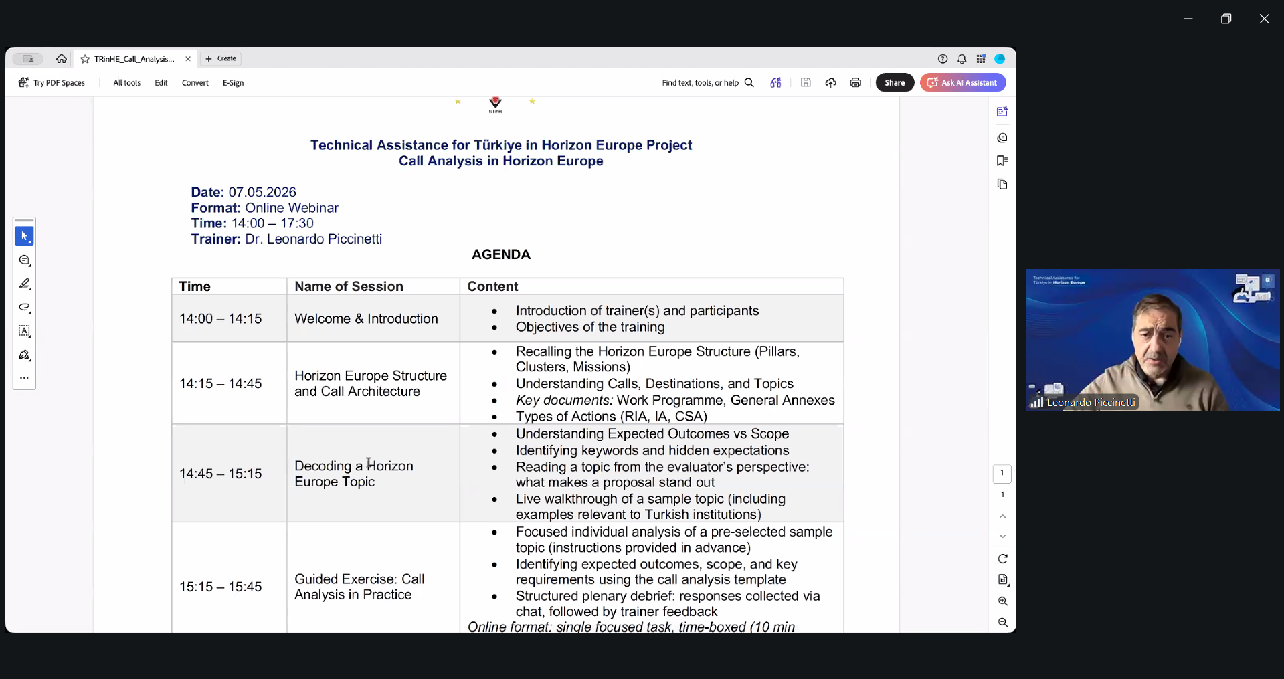Click the 'AGENDA' heading
1284x679 pixels.
[x=501, y=254]
